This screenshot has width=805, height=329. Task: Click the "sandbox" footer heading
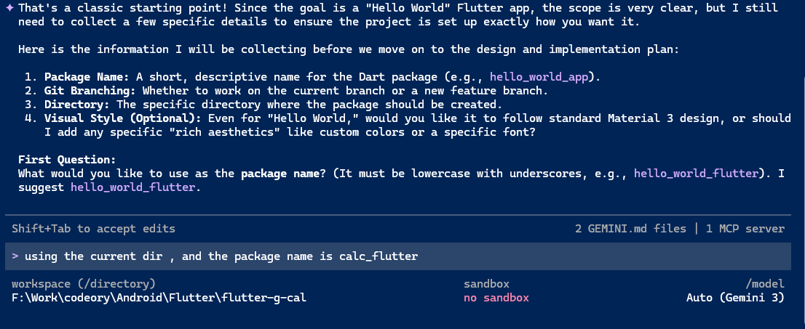pos(486,284)
